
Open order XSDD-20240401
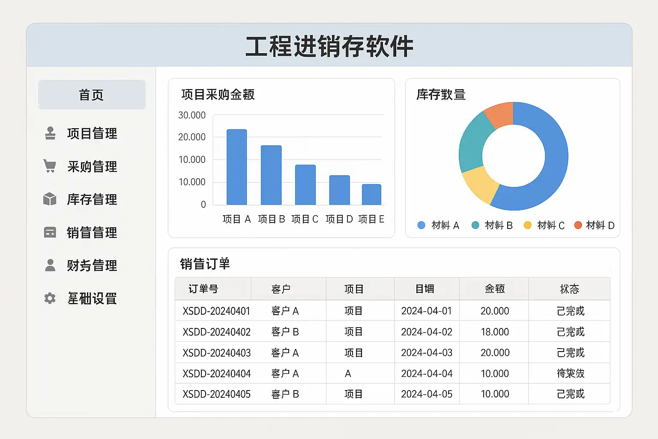click(x=216, y=311)
